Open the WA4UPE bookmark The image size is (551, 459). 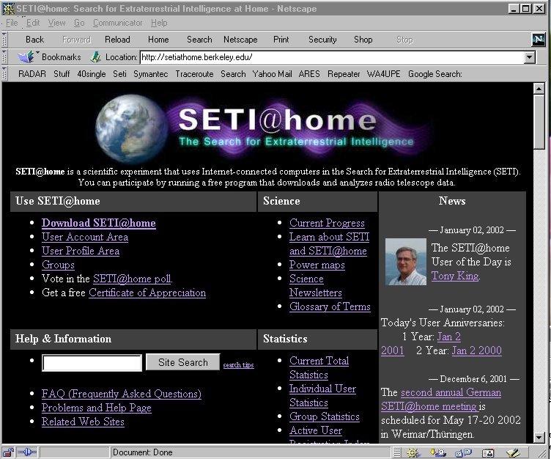click(x=383, y=74)
